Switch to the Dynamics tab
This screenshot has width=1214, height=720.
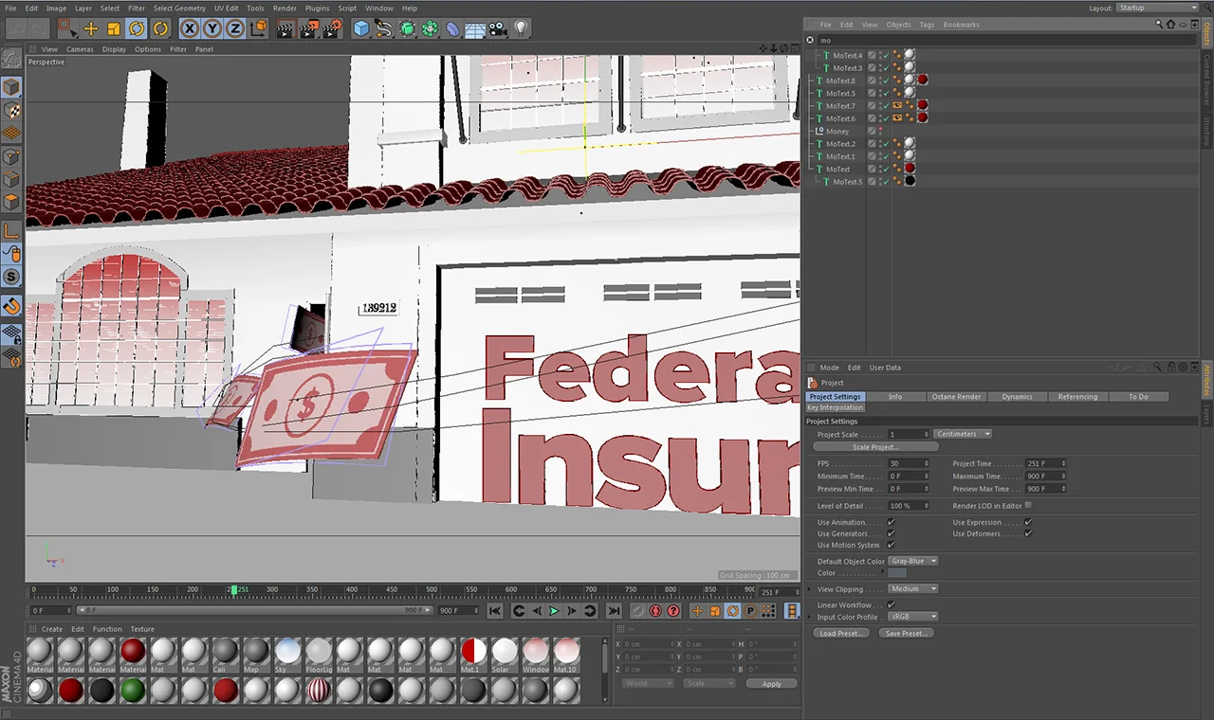1017,397
